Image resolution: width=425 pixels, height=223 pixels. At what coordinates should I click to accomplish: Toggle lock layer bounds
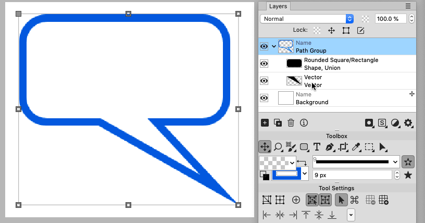point(346,30)
